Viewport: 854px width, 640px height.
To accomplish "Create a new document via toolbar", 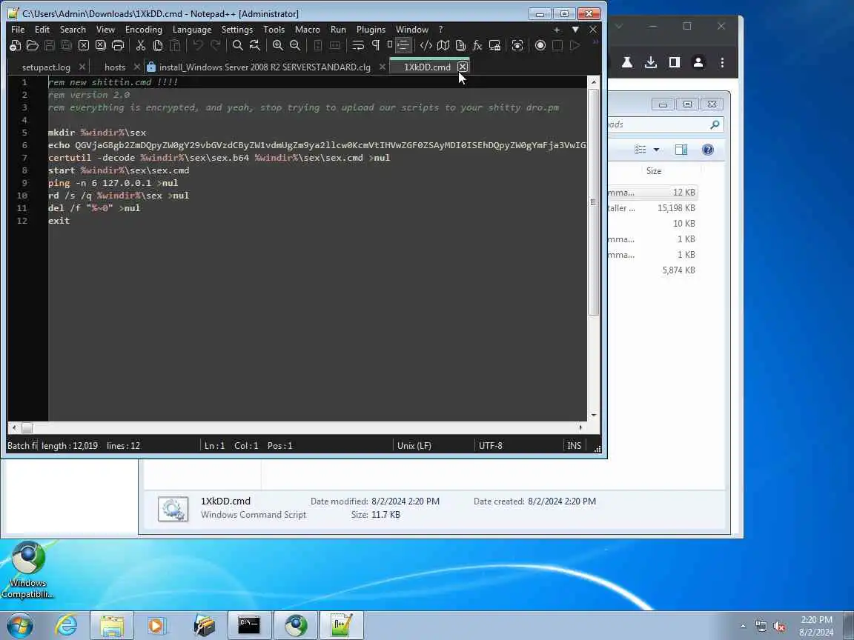I will point(16,46).
